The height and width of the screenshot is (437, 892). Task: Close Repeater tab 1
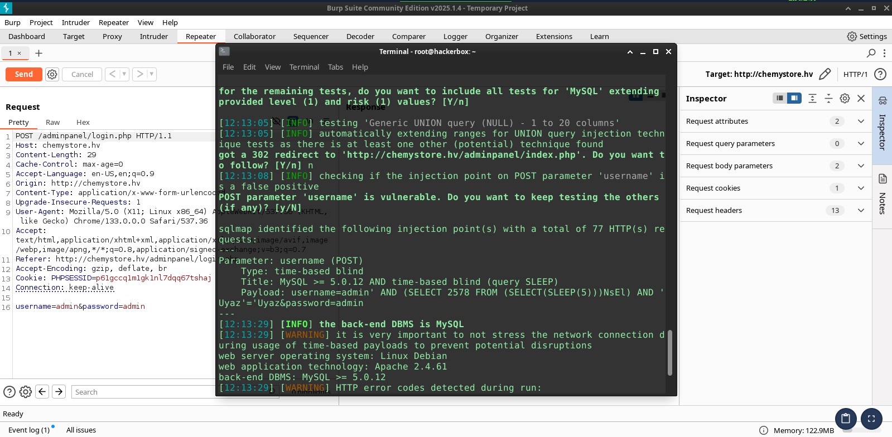pyautogui.click(x=20, y=53)
